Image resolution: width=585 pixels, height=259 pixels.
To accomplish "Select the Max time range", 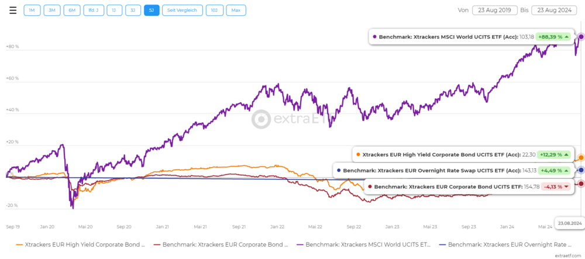I will (x=236, y=11).
